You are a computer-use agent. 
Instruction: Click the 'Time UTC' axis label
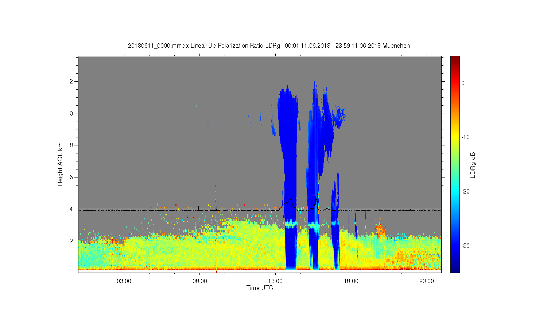pyautogui.click(x=260, y=288)
